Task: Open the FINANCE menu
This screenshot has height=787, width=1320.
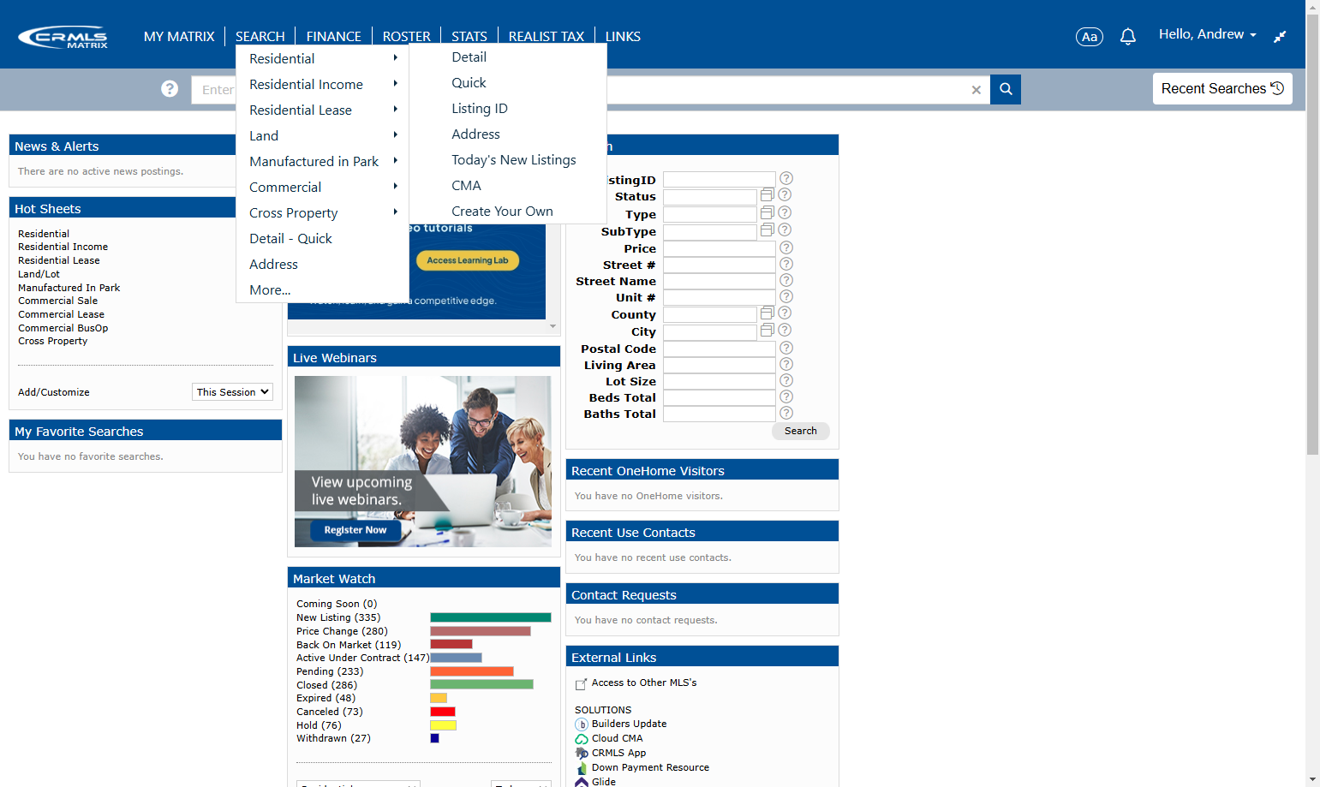Action: [x=334, y=37]
